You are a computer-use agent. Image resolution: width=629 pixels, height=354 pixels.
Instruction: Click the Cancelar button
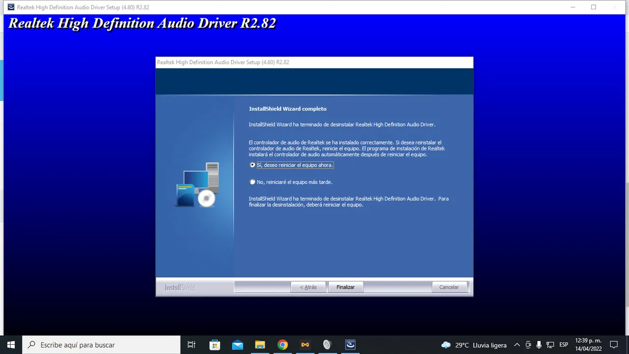tap(449, 287)
